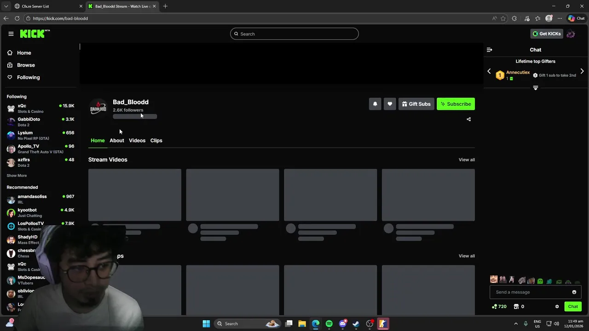Close the Bad_Bloodd Stream browser tab

click(154, 6)
